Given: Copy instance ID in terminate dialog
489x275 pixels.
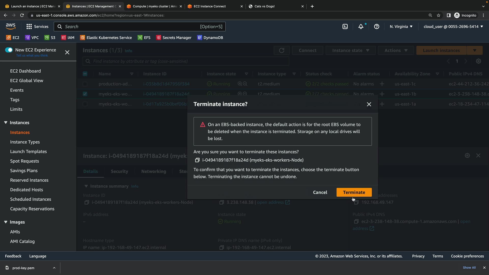Looking at the screenshot, I should tap(197, 160).
